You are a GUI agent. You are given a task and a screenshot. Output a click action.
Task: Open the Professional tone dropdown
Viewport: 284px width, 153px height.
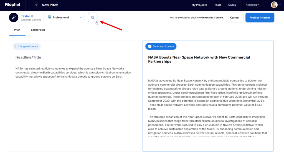point(64,17)
